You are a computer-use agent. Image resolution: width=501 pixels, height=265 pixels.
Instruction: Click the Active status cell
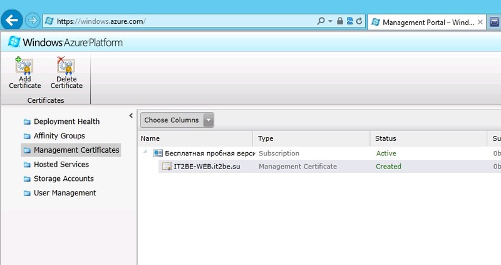(386, 153)
